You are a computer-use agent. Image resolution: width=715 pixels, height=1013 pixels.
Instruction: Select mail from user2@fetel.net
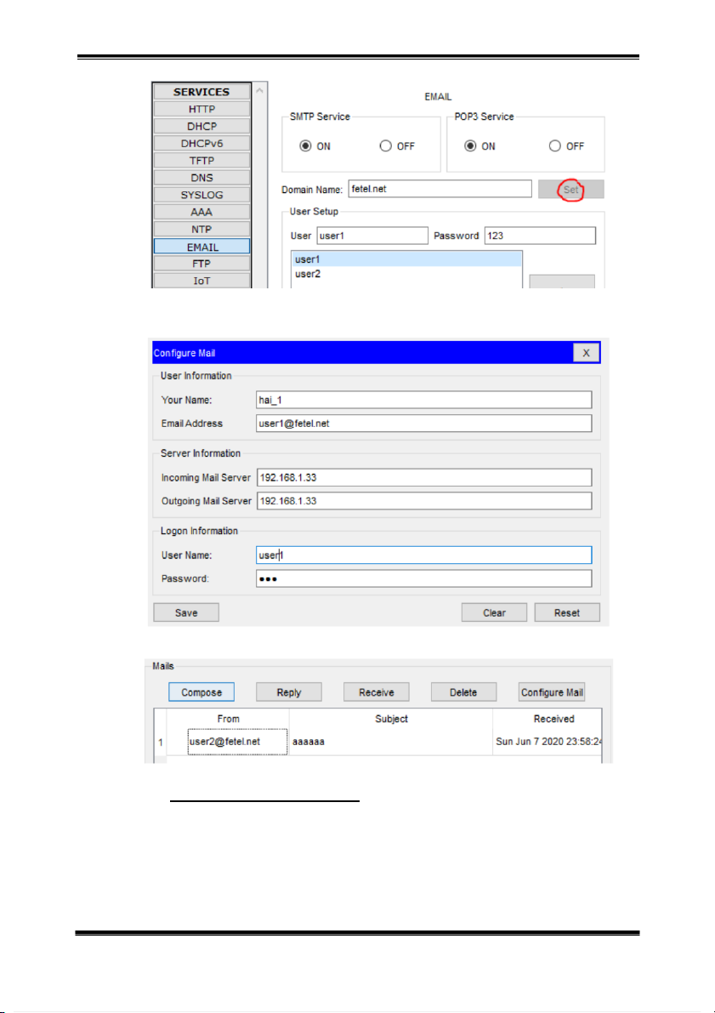(x=237, y=742)
